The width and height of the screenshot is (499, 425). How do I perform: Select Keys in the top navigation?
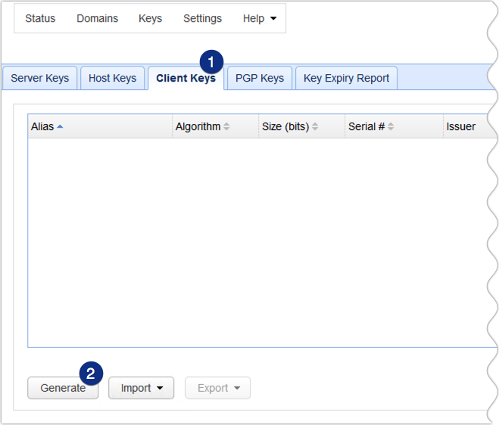tap(150, 19)
